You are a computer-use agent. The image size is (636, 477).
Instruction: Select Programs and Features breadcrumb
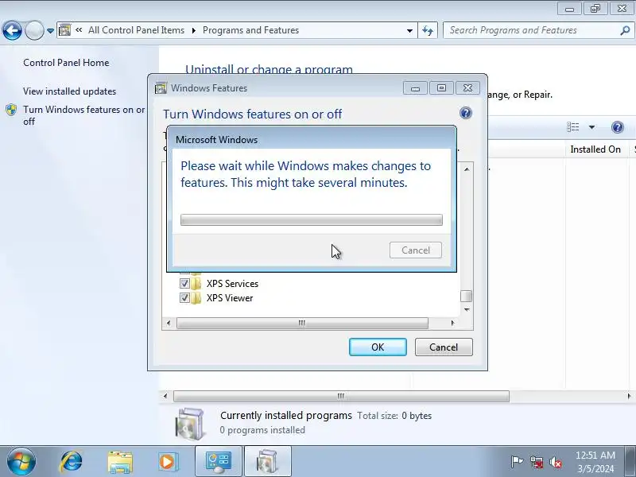[250, 30]
